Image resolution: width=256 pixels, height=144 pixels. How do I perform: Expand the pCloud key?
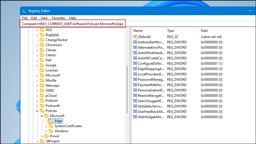coord(37,96)
